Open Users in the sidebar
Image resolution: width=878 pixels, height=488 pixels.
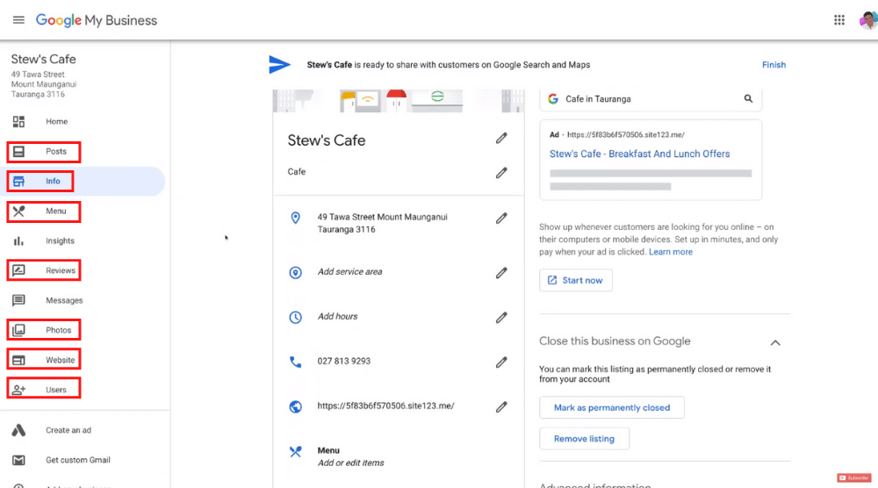(56, 390)
